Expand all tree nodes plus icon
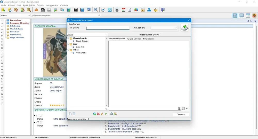This screenshot has height=139, width=258. click(74, 114)
